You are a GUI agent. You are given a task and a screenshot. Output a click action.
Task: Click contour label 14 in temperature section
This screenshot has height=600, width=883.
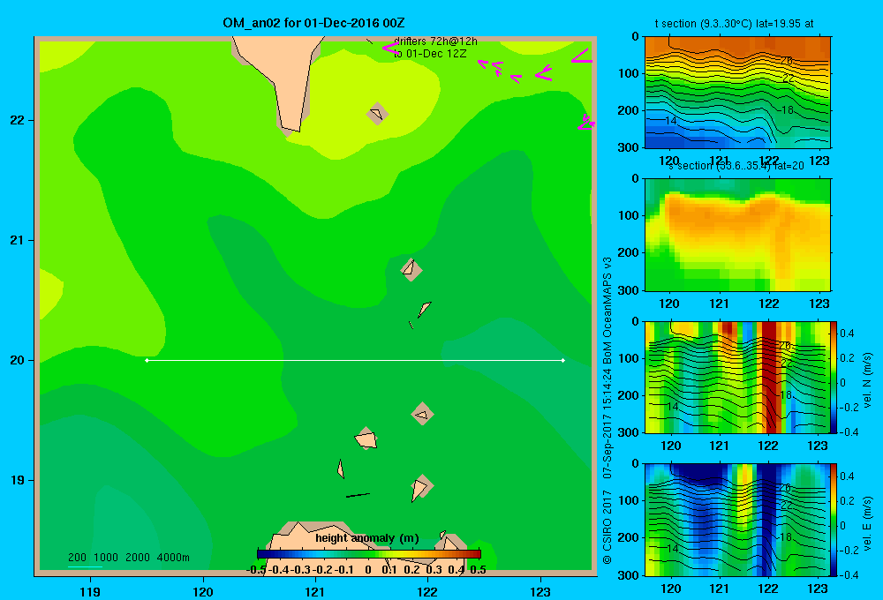(671, 121)
